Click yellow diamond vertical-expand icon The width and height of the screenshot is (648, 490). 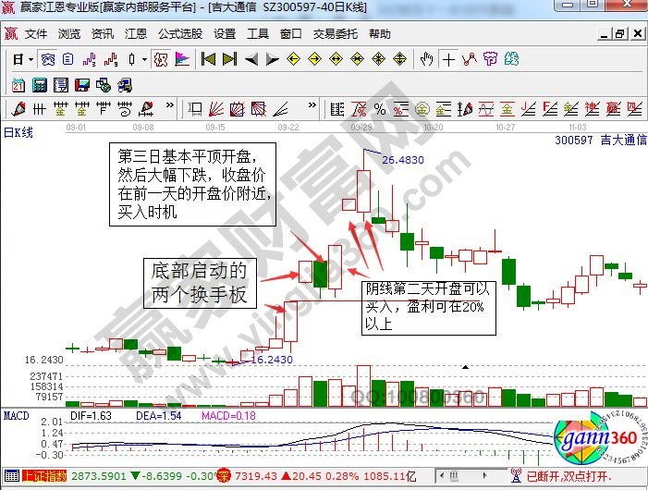(x=399, y=59)
